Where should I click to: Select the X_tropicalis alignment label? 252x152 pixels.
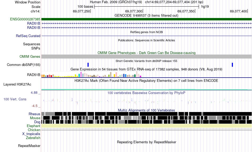(31, 134)
